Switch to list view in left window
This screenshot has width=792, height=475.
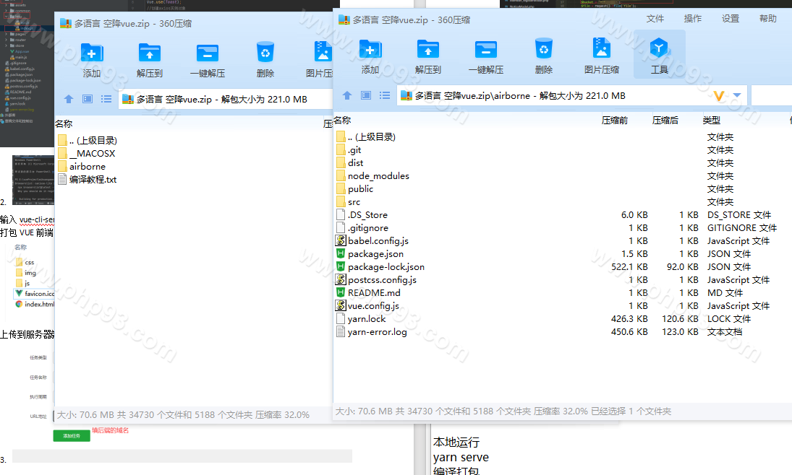coord(106,99)
